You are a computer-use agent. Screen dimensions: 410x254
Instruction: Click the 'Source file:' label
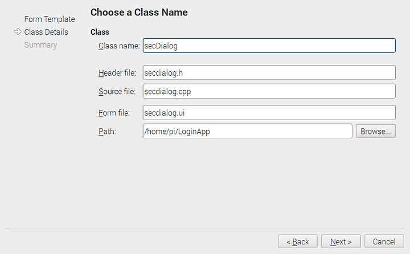(117, 91)
